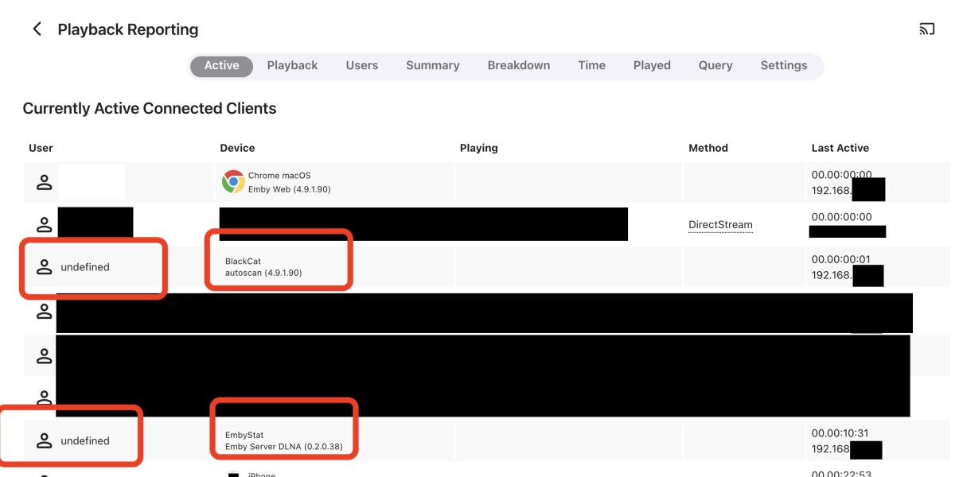Click user icon in the DirectStream row
The image size is (955, 477).
point(44,225)
